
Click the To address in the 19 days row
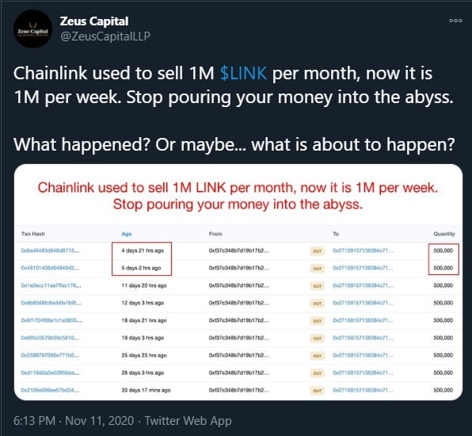363,338
